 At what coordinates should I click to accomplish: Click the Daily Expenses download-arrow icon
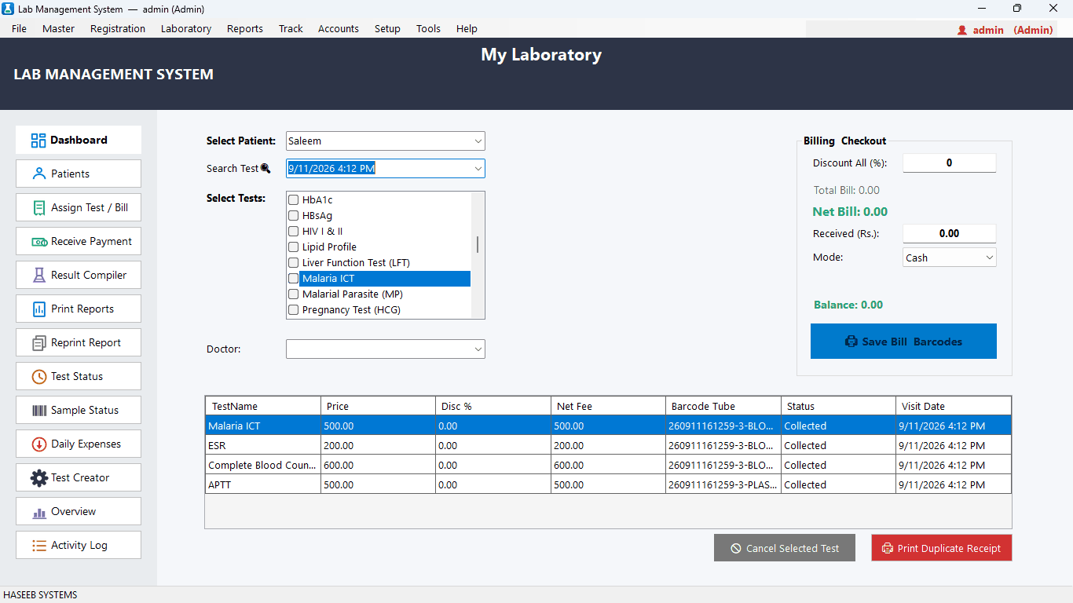coord(38,444)
